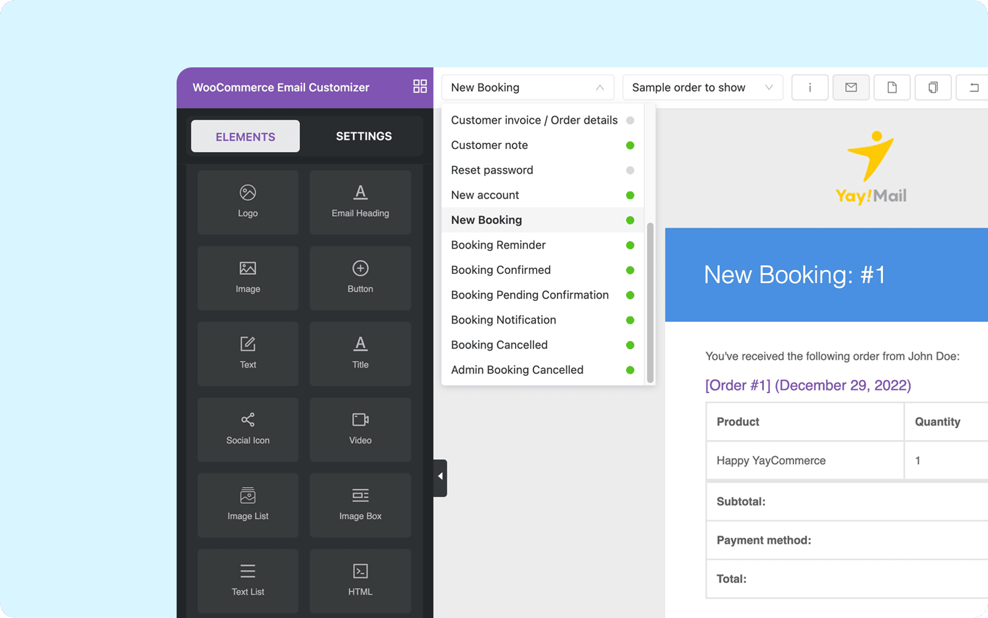Select the Admin Booking Cancelled template

coord(543,370)
